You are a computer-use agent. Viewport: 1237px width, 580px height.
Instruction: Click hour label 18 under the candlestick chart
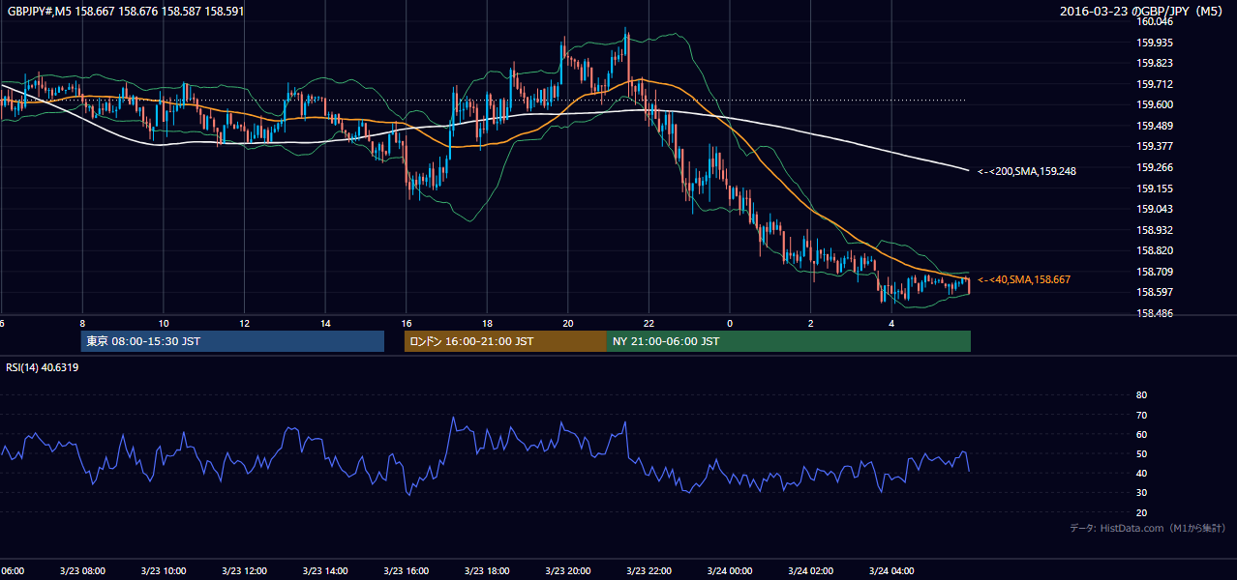point(487,324)
